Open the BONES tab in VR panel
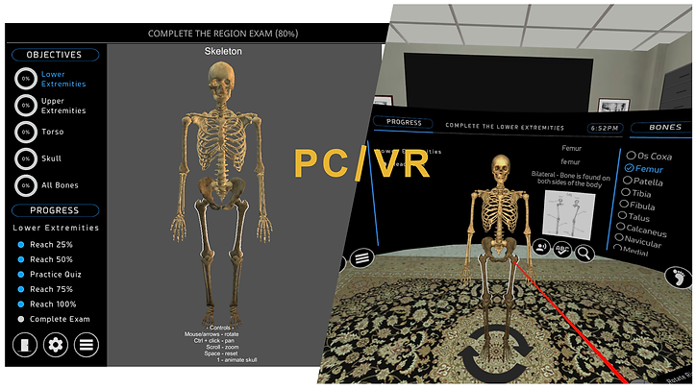Viewport: 696px width, 389px height. tap(663, 128)
